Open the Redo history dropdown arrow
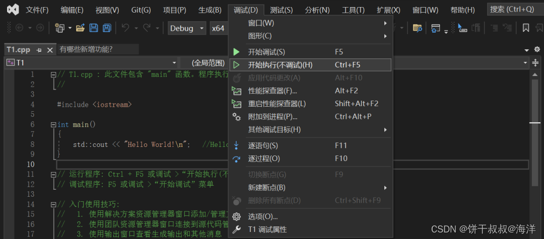 point(158,28)
